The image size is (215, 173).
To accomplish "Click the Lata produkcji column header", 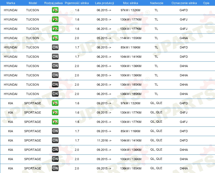I will tap(104, 3).
